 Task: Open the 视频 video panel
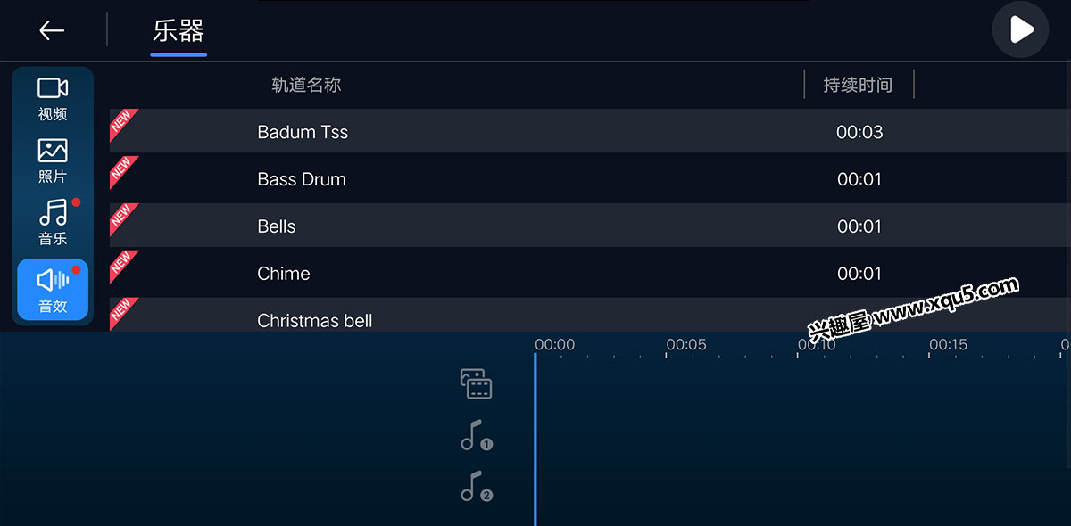coord(53,99)
